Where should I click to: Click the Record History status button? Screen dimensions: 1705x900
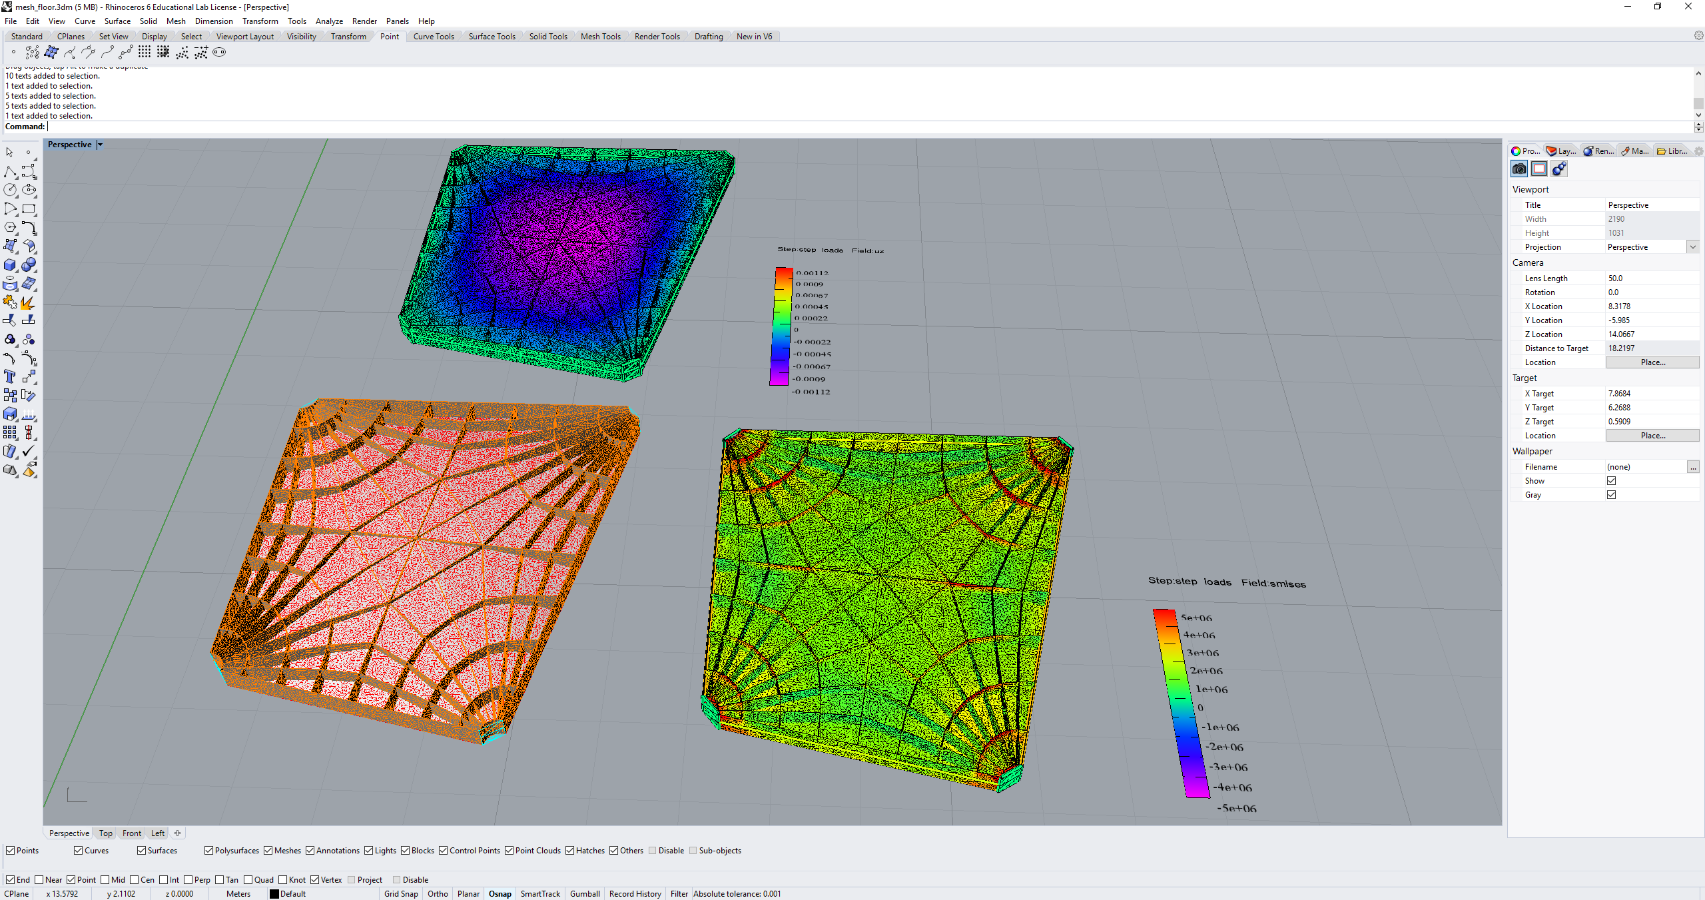[x=635, y=893]
